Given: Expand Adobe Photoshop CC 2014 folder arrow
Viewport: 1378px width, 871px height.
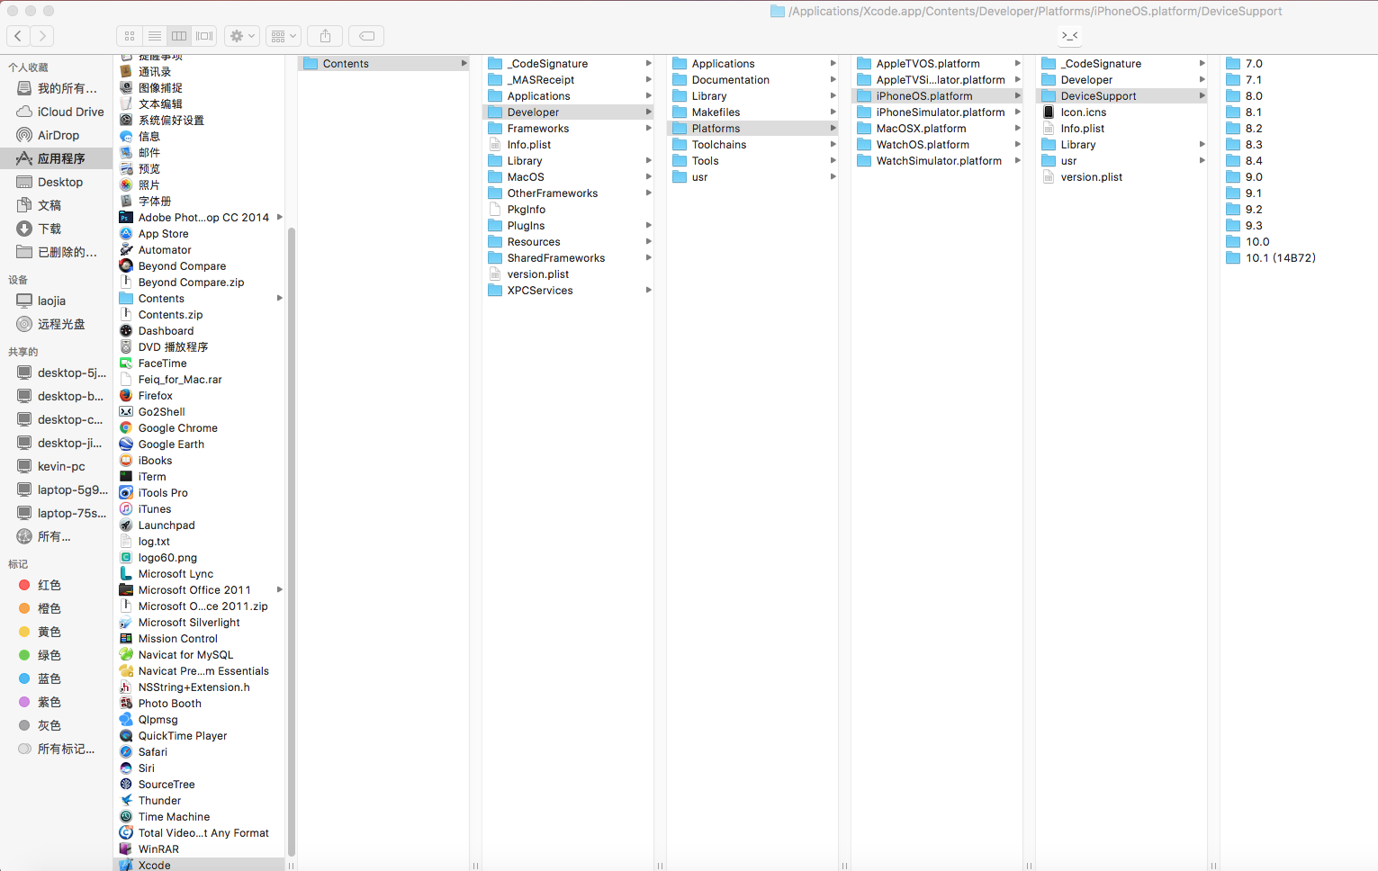Looking at the screenshot, I should pyautogui.click(x=280, y=218).
